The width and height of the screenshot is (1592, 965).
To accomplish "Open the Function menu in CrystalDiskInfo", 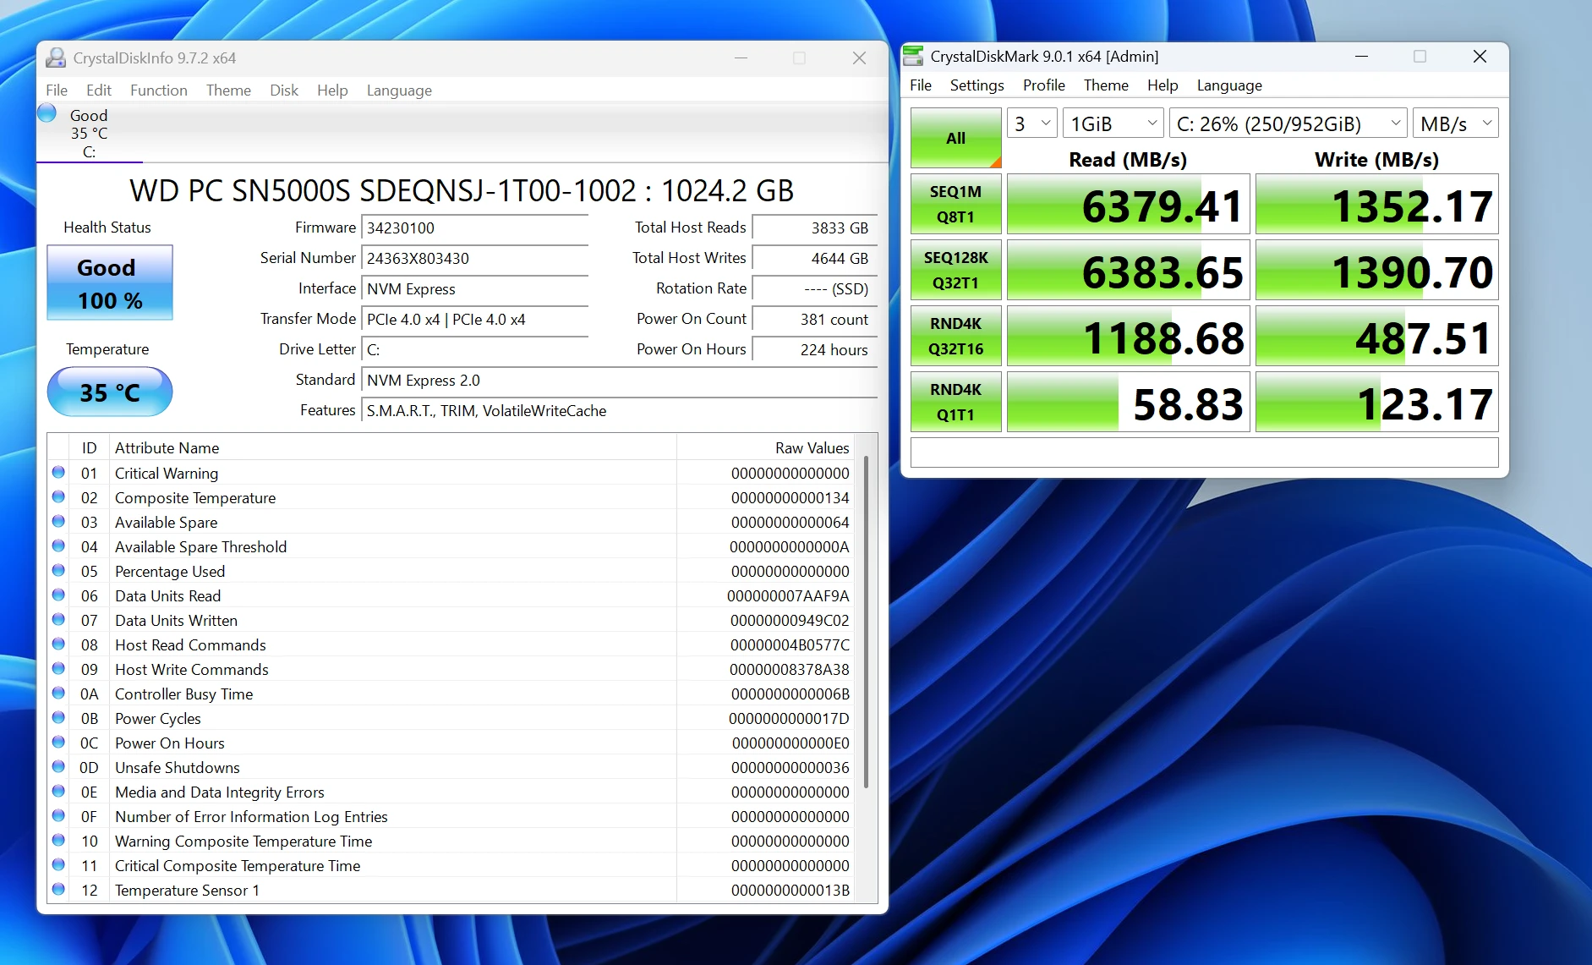I will tap(158, 90).
